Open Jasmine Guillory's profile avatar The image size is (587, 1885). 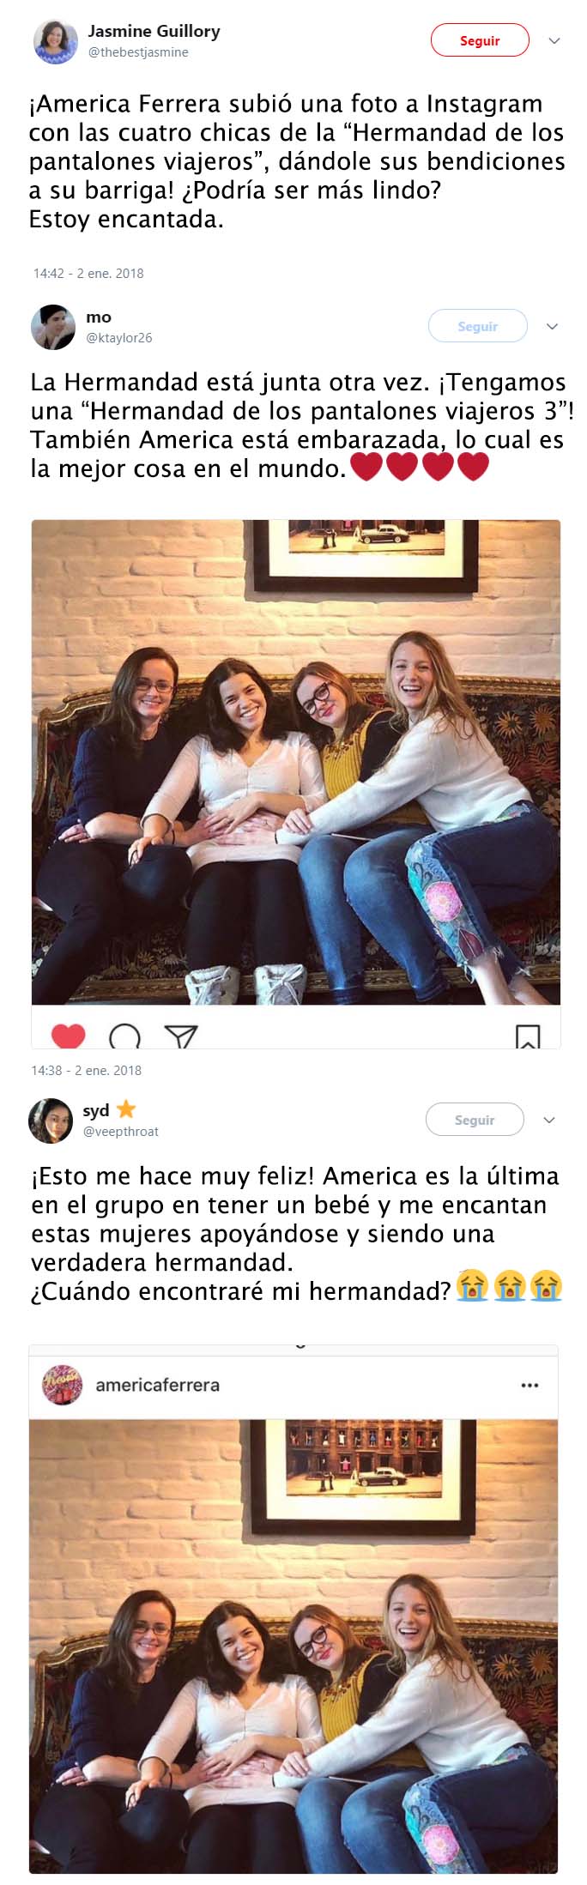(55, 40)
